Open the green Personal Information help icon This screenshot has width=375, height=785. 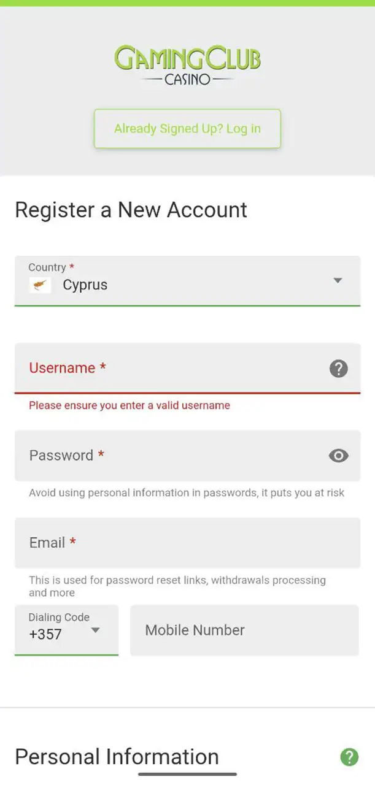(x=349, y=757)
